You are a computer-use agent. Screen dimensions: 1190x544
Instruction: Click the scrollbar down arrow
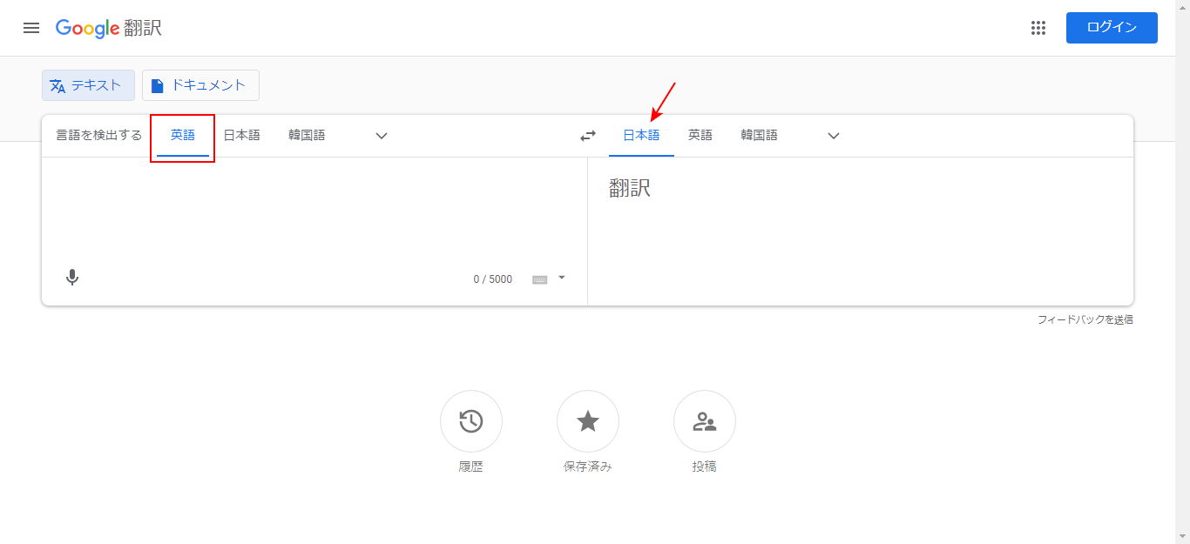[x=1182, y=536]
